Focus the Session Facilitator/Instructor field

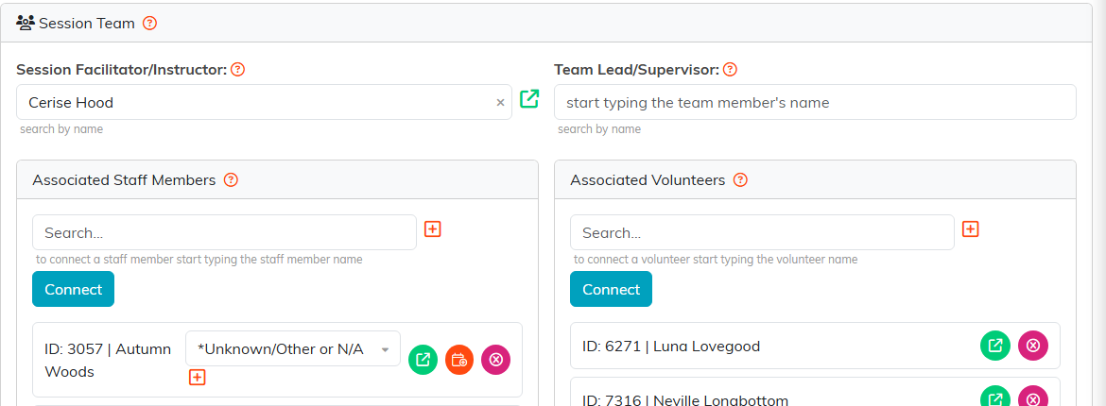[x=264, y=103]
